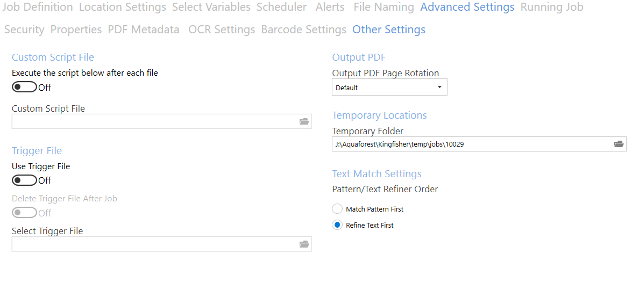Open the File Naming tab
Image resolution: width=632 pixels, height=283 pixels.
(x=384, y=8)
